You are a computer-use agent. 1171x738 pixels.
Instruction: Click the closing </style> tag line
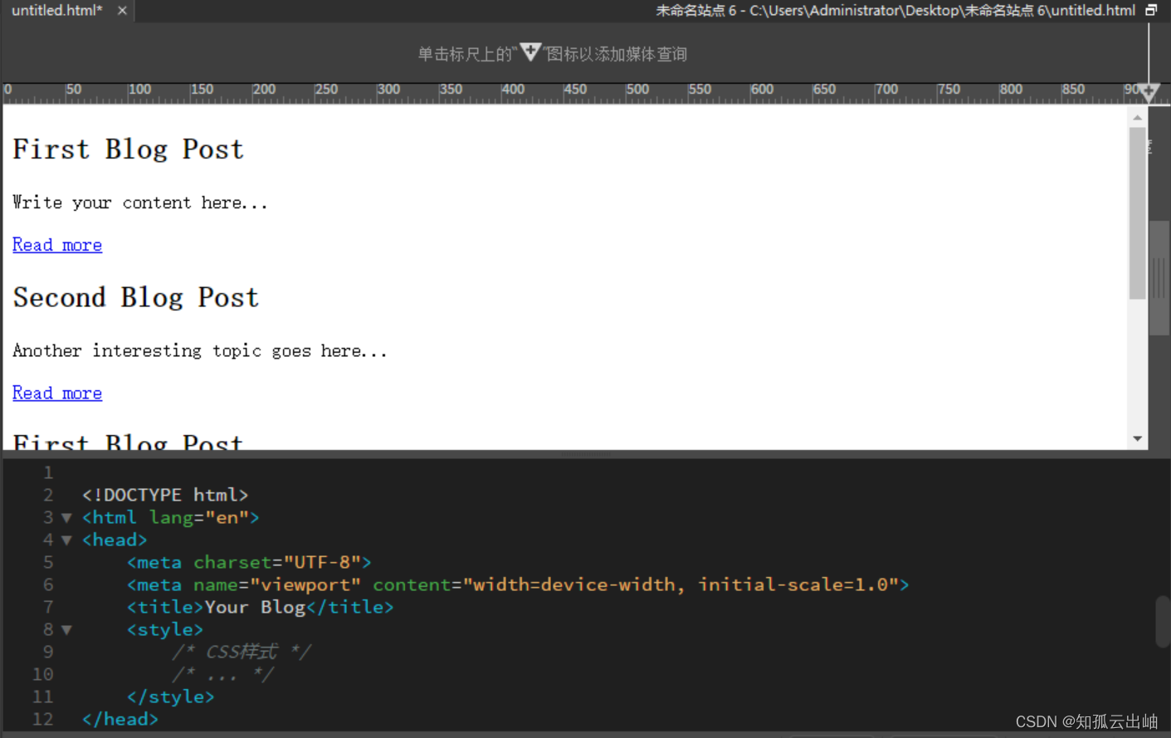(x=170, y=696)
